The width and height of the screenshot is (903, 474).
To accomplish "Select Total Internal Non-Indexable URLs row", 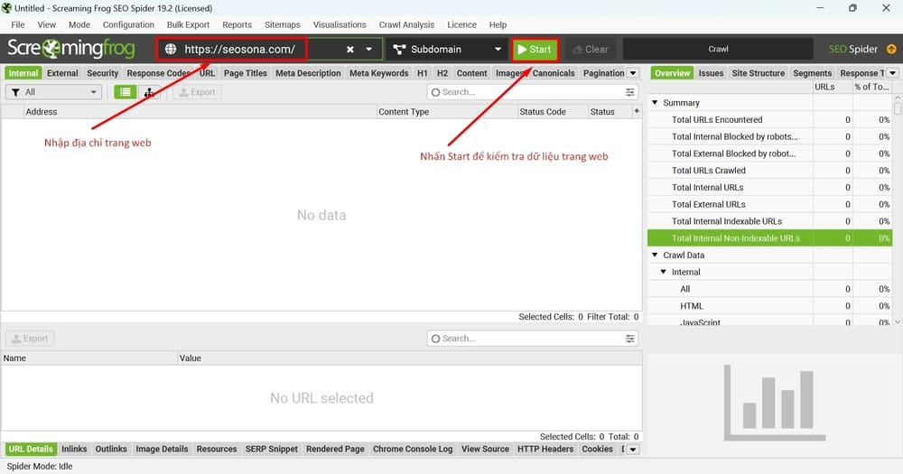I will (x=769, y=237).
